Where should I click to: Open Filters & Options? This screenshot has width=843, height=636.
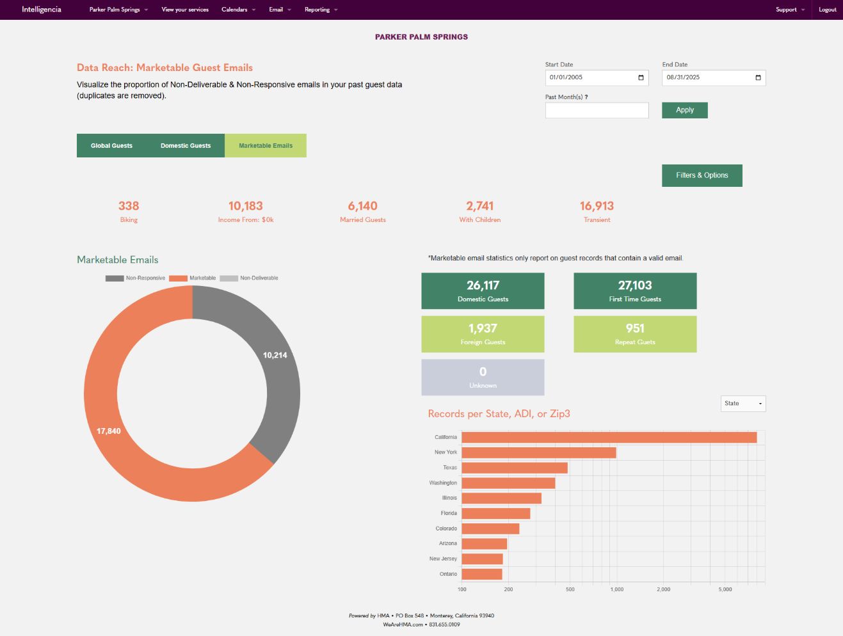pyautogui.click(x=702, y=175)
